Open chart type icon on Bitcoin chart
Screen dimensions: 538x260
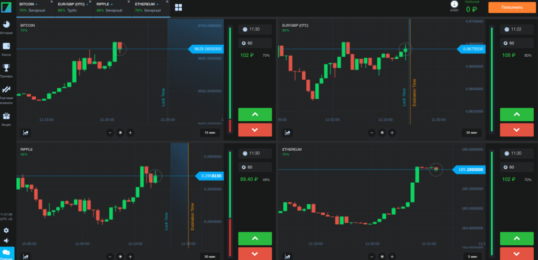25,132
